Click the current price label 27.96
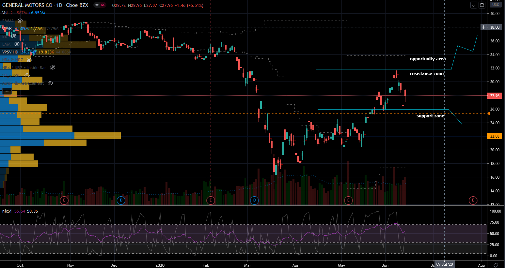The width and height of the screenshot is (505, 268). [495, 96]
